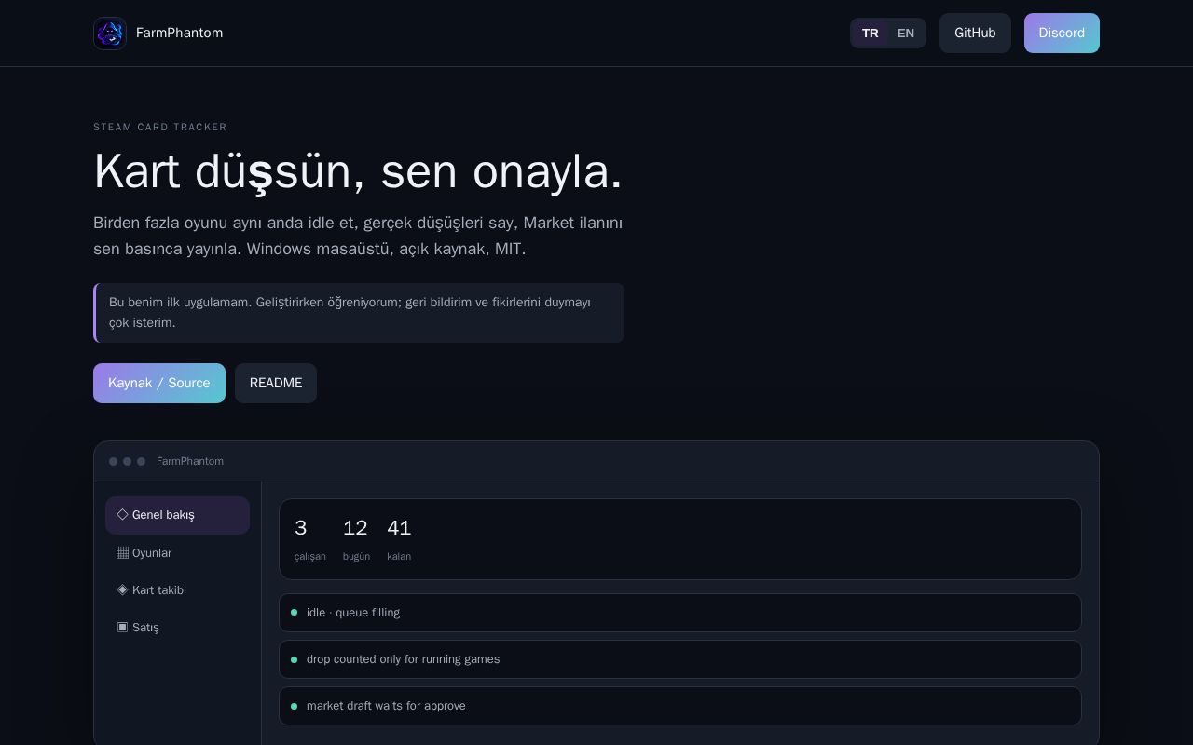Open the Discord button
Viewport: 1193px width, 745px height.
tap(1062, 34)
